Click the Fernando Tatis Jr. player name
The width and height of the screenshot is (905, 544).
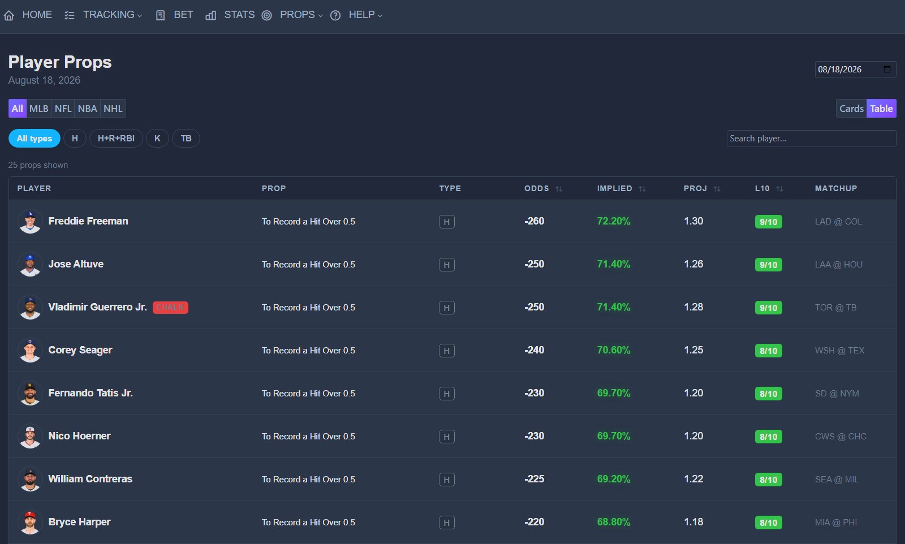click(90, 393)
